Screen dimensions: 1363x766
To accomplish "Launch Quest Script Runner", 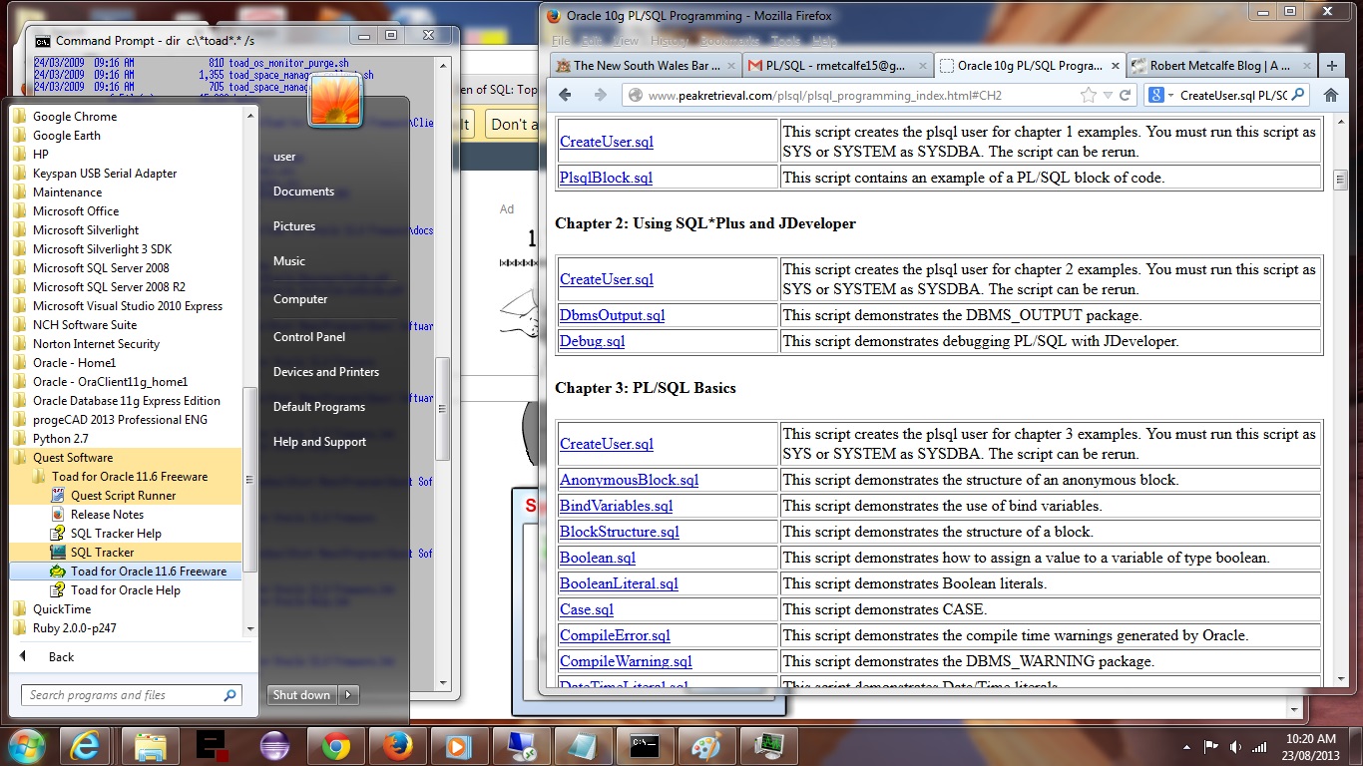I will (x=125, y=496).
